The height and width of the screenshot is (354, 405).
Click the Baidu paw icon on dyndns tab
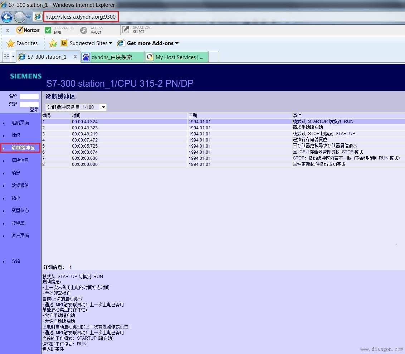[x=86, y=57]
